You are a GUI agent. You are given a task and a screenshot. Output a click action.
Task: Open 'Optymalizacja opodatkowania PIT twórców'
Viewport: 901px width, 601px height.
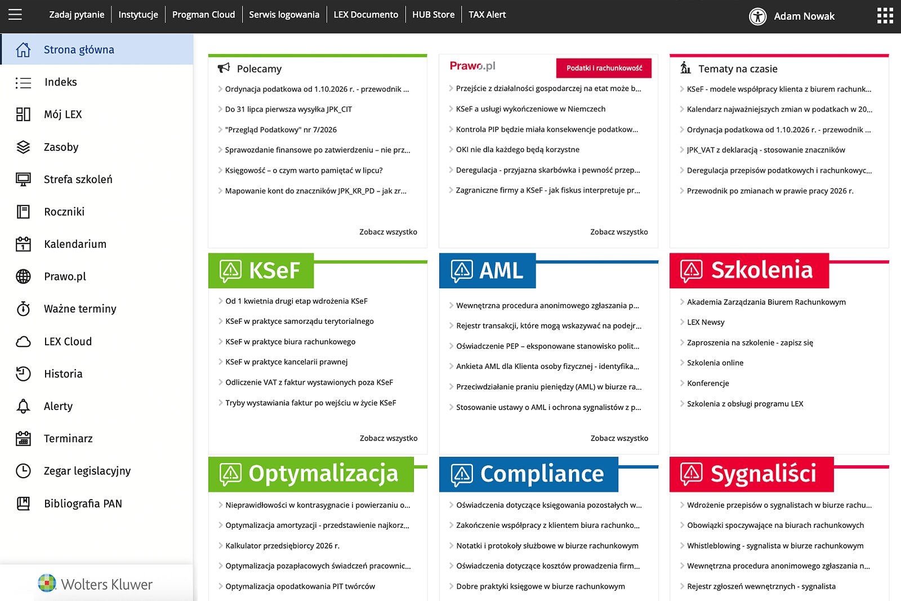[300, 586]
